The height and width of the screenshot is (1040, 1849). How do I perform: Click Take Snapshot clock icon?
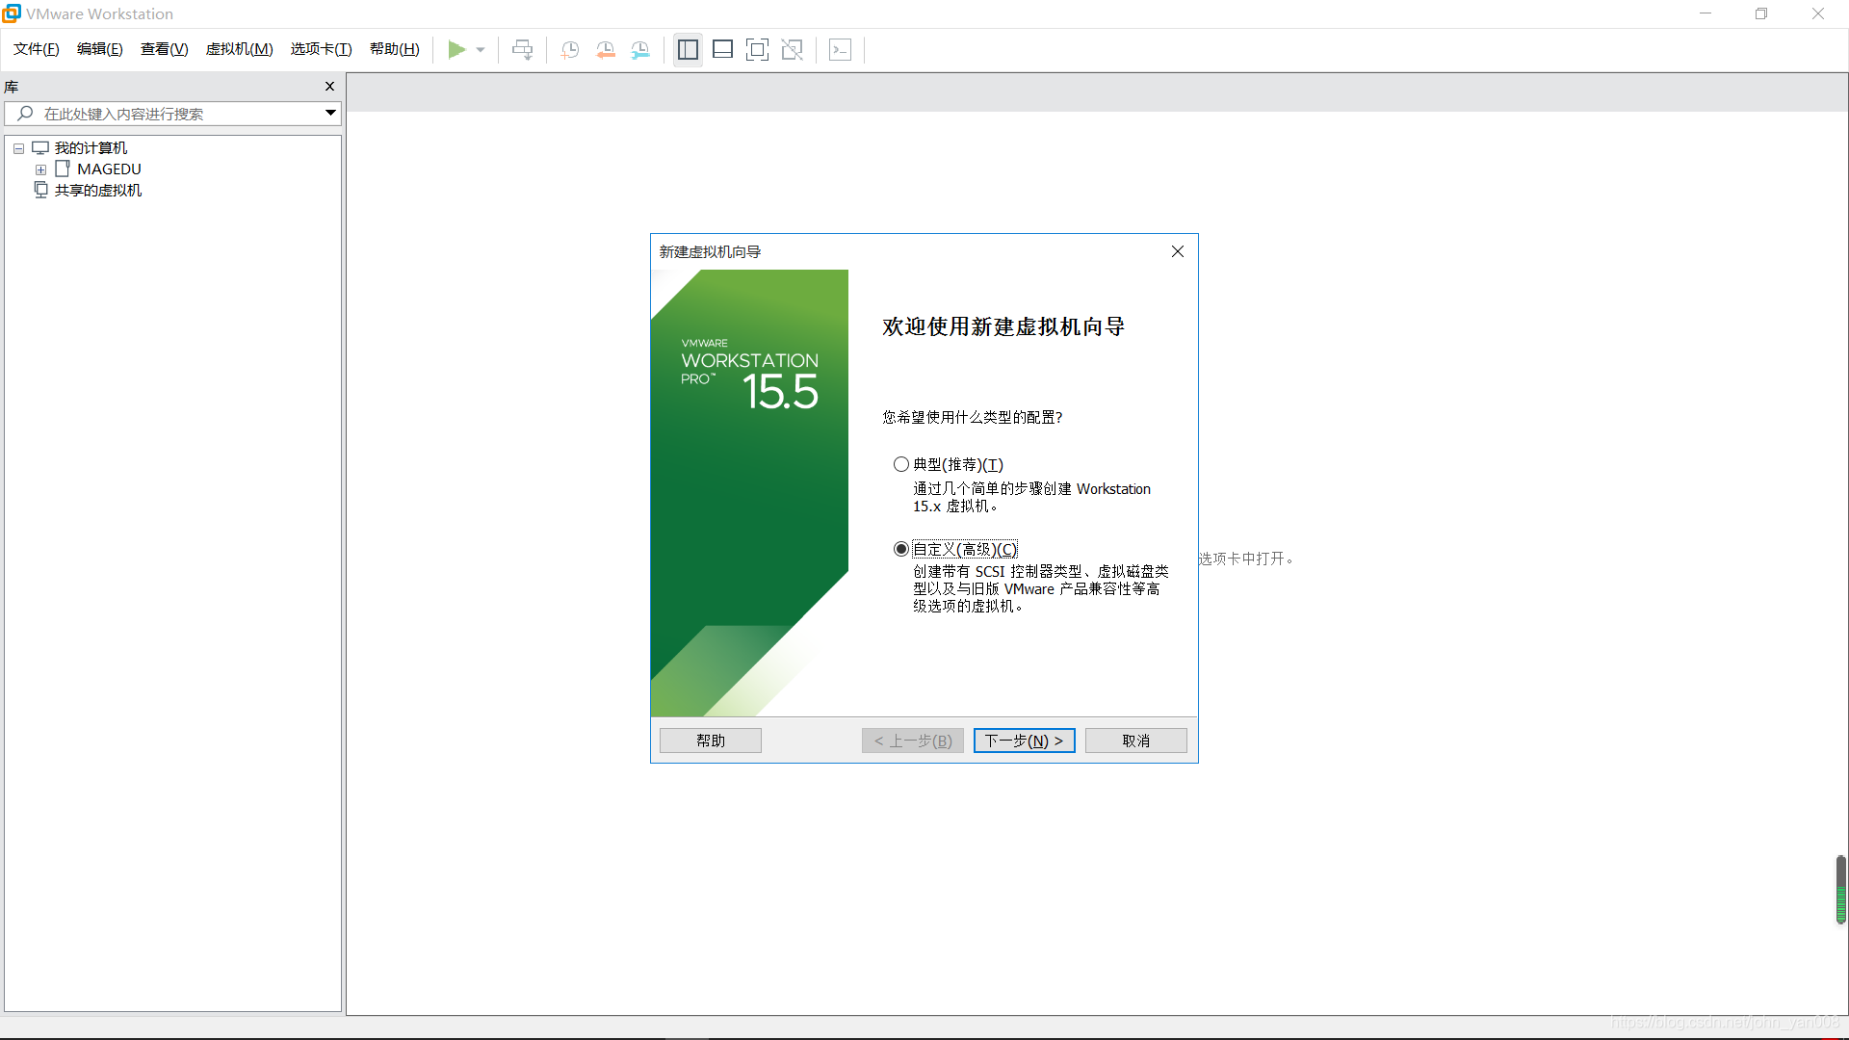(x=570, y=49)
